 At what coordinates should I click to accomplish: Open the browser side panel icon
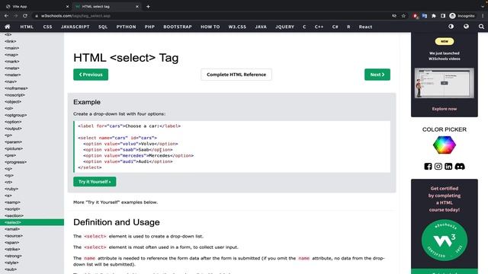tap(443, 16)
